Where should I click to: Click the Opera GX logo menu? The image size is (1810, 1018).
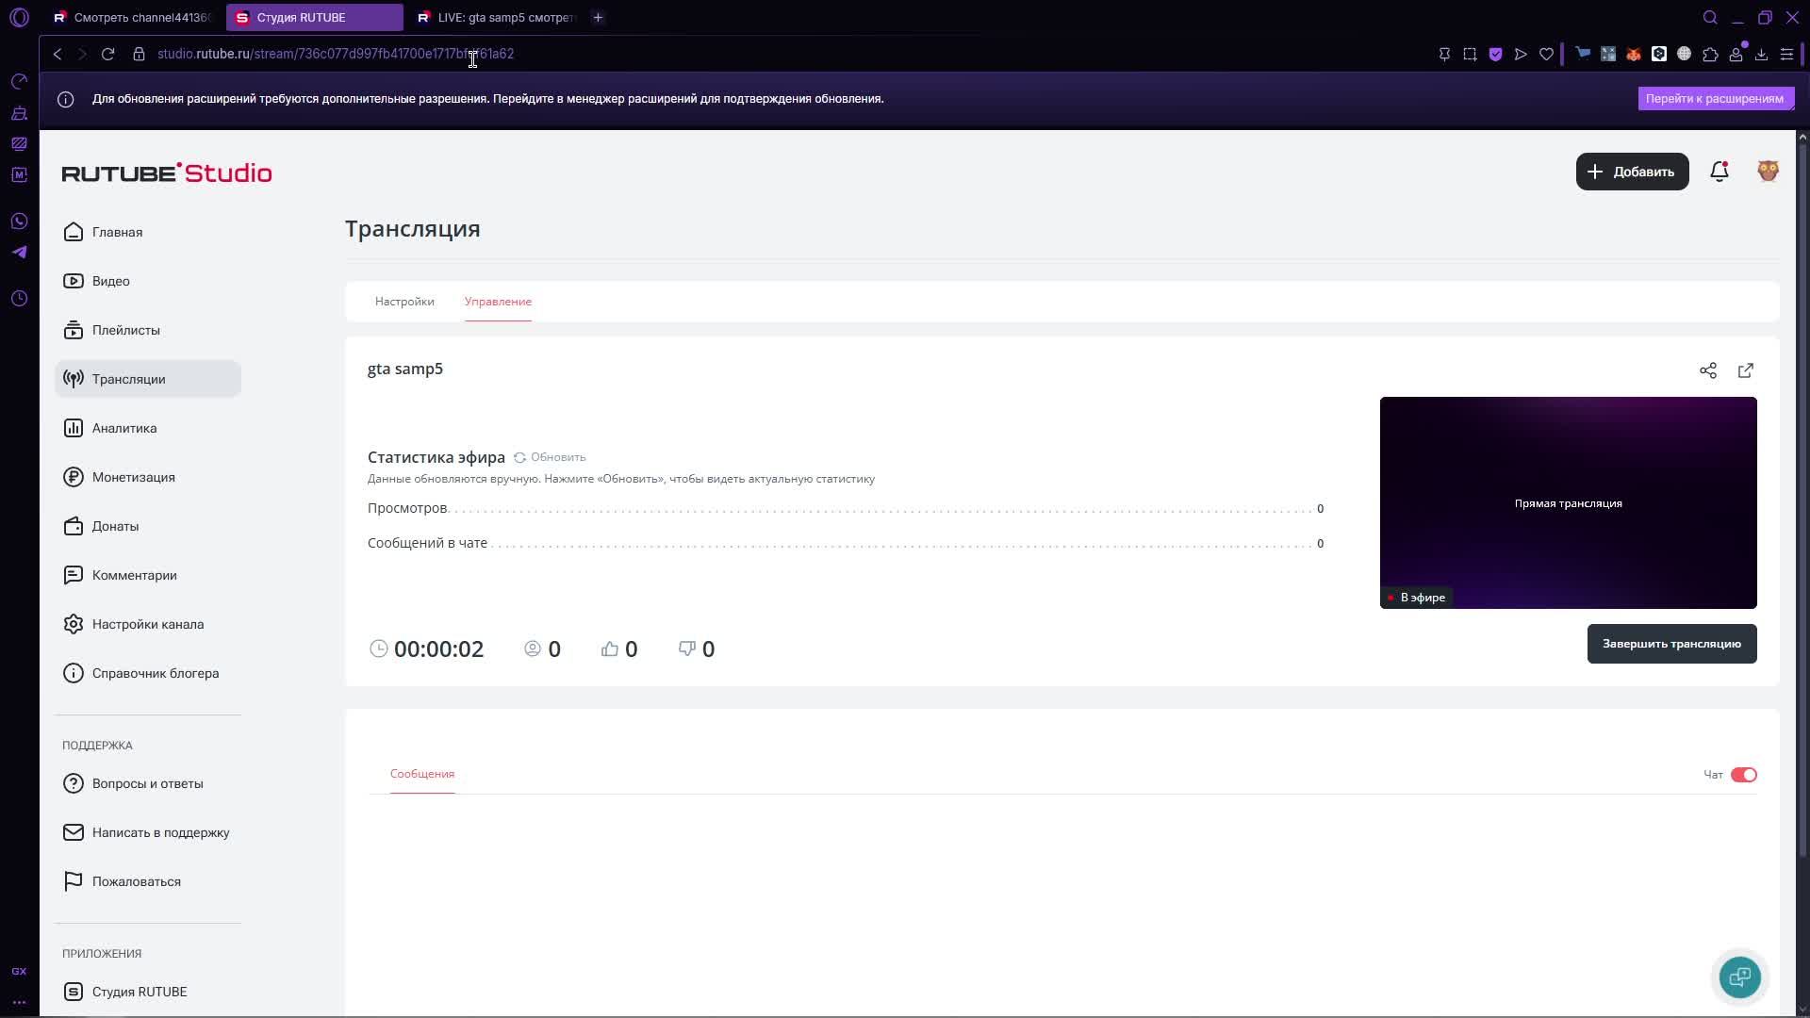coord(19,17)
